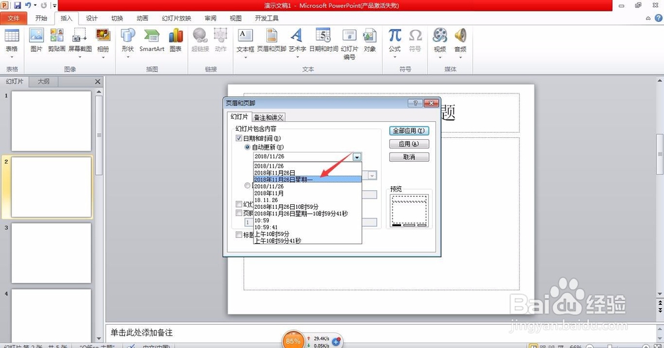The width and height of the screenshot is (664, 348).
Task: Open the 形状 shapes gallery
Action: [x=127, y=44]
